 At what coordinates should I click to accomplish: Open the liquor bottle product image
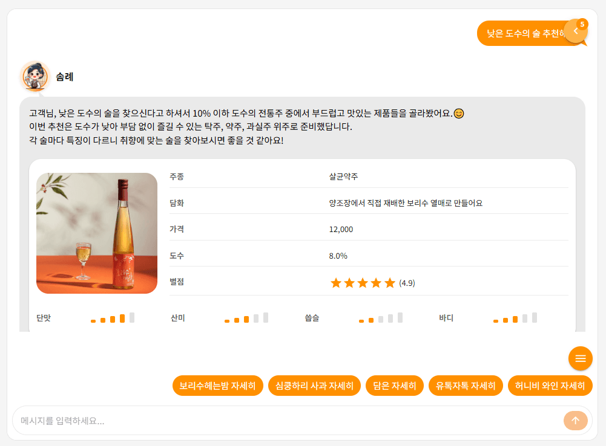pyautogui.click(x=97, y=233)
